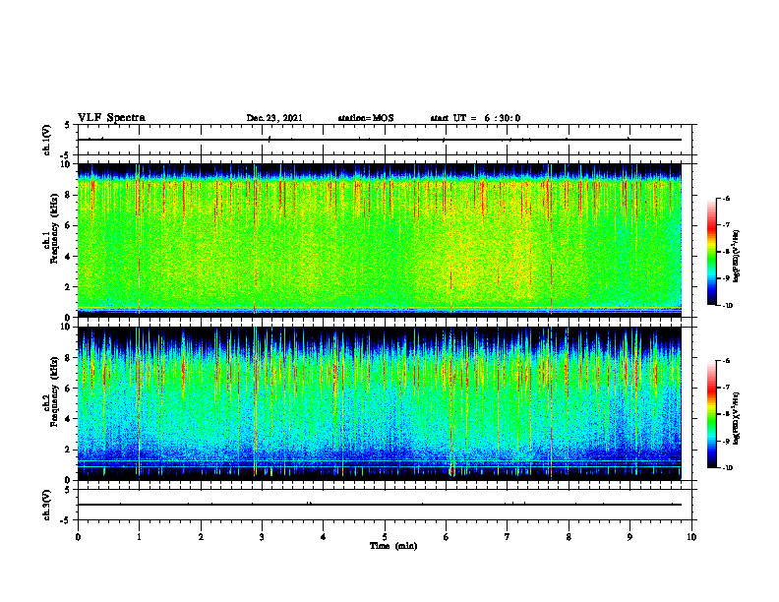Click the ch.3 voltage waveform trace

point(380,505)
